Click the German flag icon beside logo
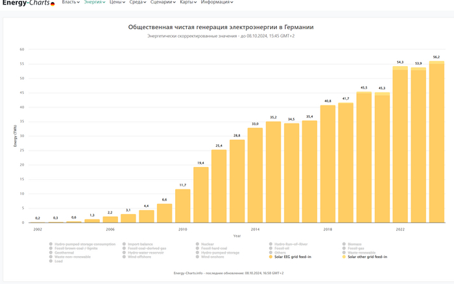The width and height of the screenshot is (454, 284). [x=53, y=4]
